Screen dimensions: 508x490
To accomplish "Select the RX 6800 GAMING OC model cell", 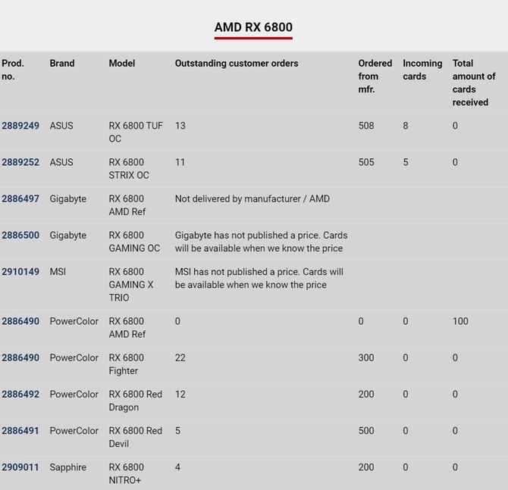I will [x=134, y=242].
